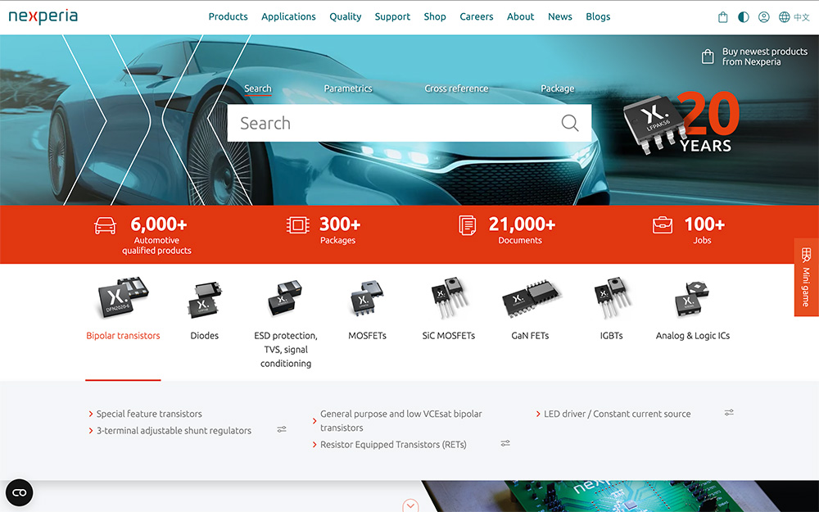Open the cookie settings icon
The image size is (819, 512).
(20, 492)
